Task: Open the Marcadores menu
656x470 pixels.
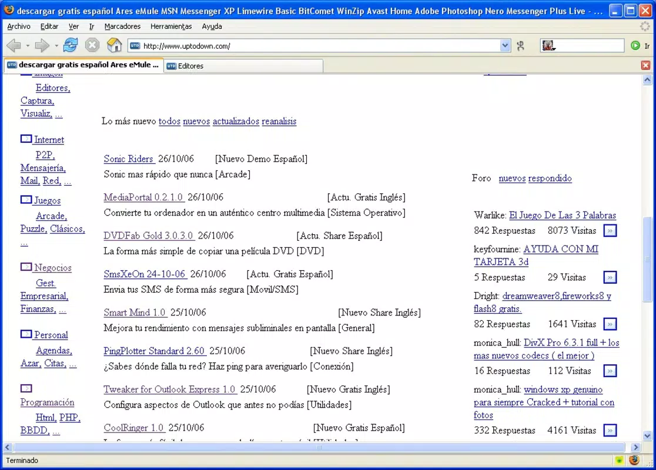Action: click(123, 26)
